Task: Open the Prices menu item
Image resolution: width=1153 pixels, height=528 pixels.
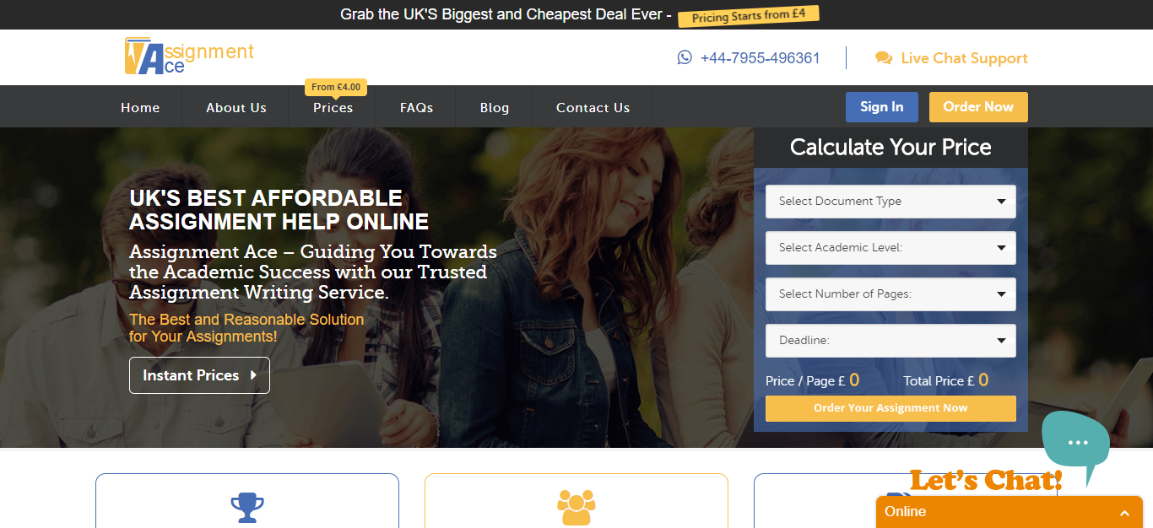Action: tap(333, 108)
